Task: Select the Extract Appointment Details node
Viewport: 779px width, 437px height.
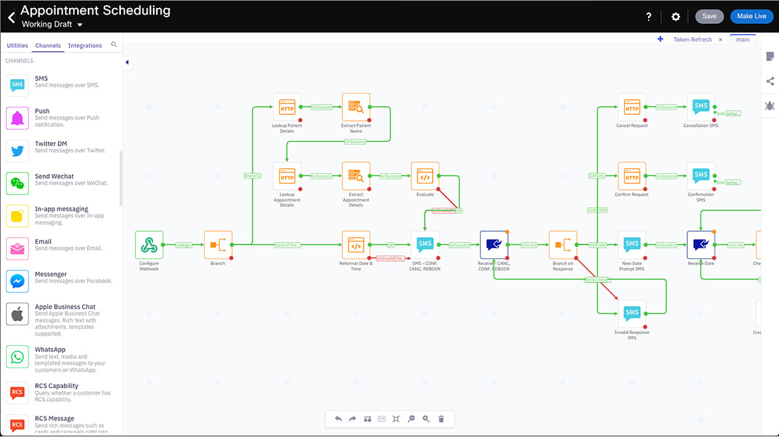Action: (356, 176)
